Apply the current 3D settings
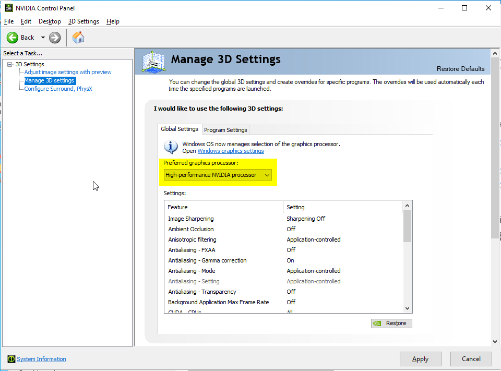This screenshot has width=501, height=371. coord(420,358)
